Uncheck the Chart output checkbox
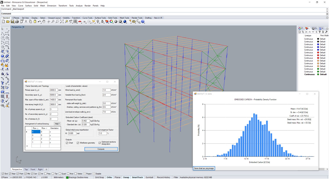This screenshot has width=329, height=179. pyautogui.click(x=67, y=143)
